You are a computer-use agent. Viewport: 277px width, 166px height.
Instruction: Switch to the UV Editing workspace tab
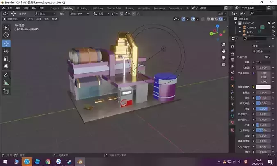[x=97, y=8]
